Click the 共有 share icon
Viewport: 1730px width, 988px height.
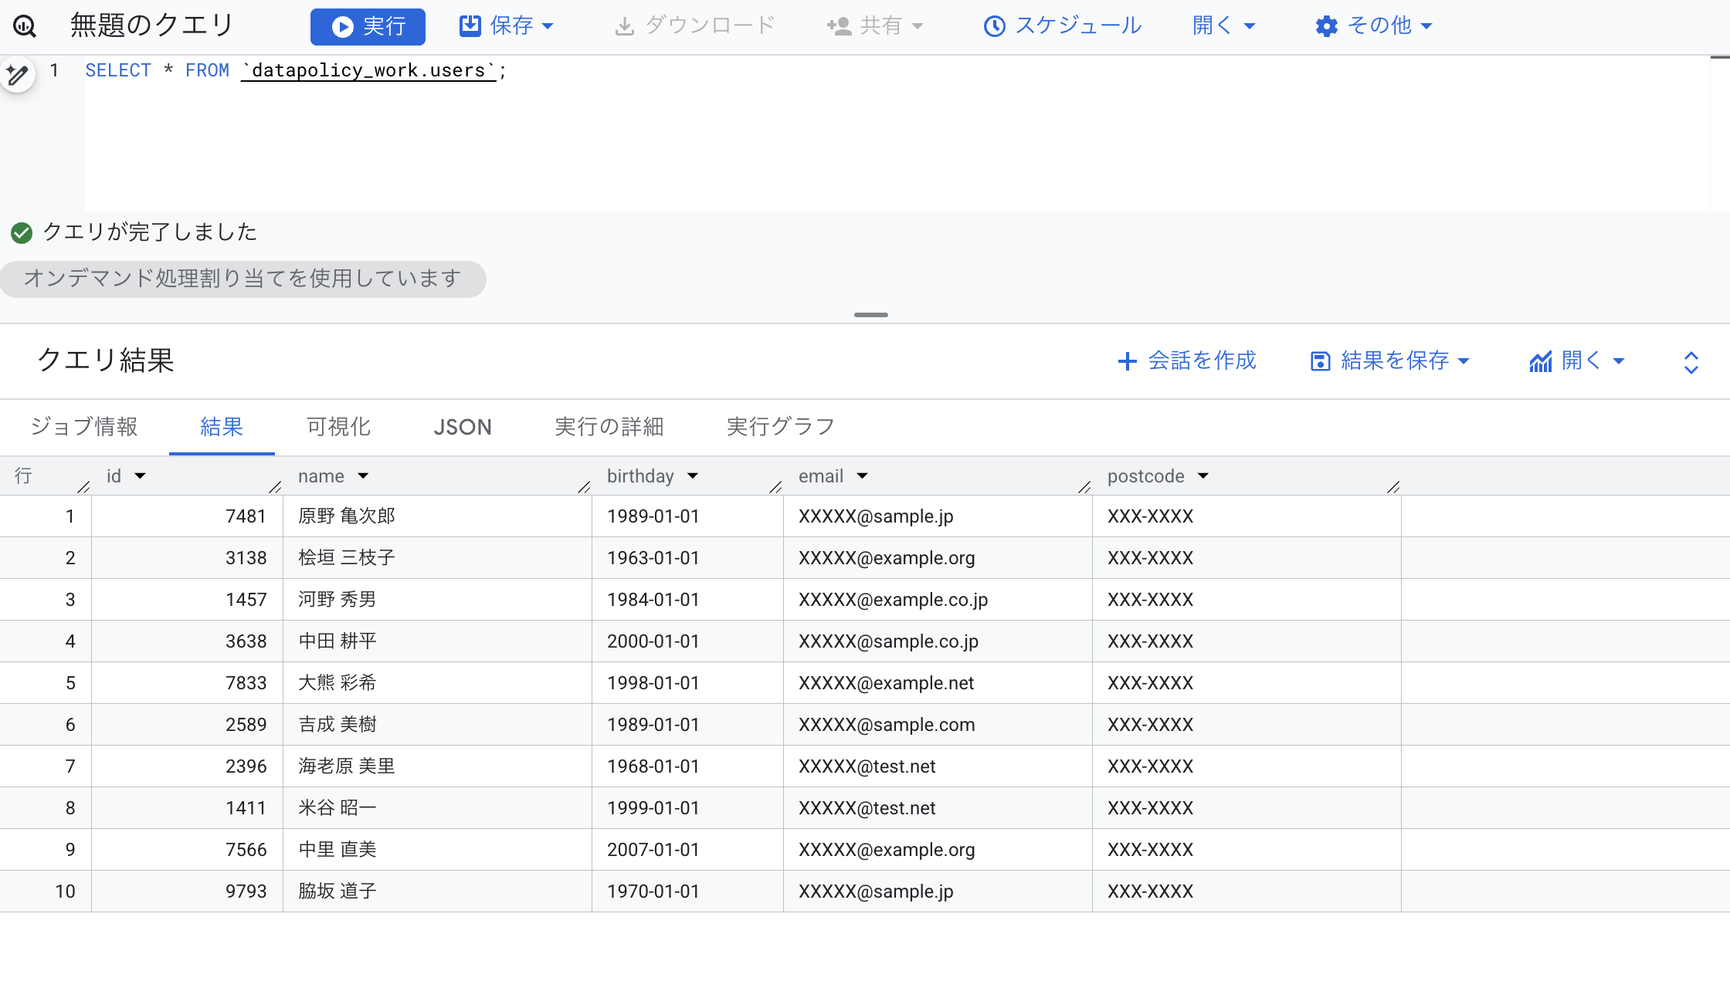pos(838,25)
